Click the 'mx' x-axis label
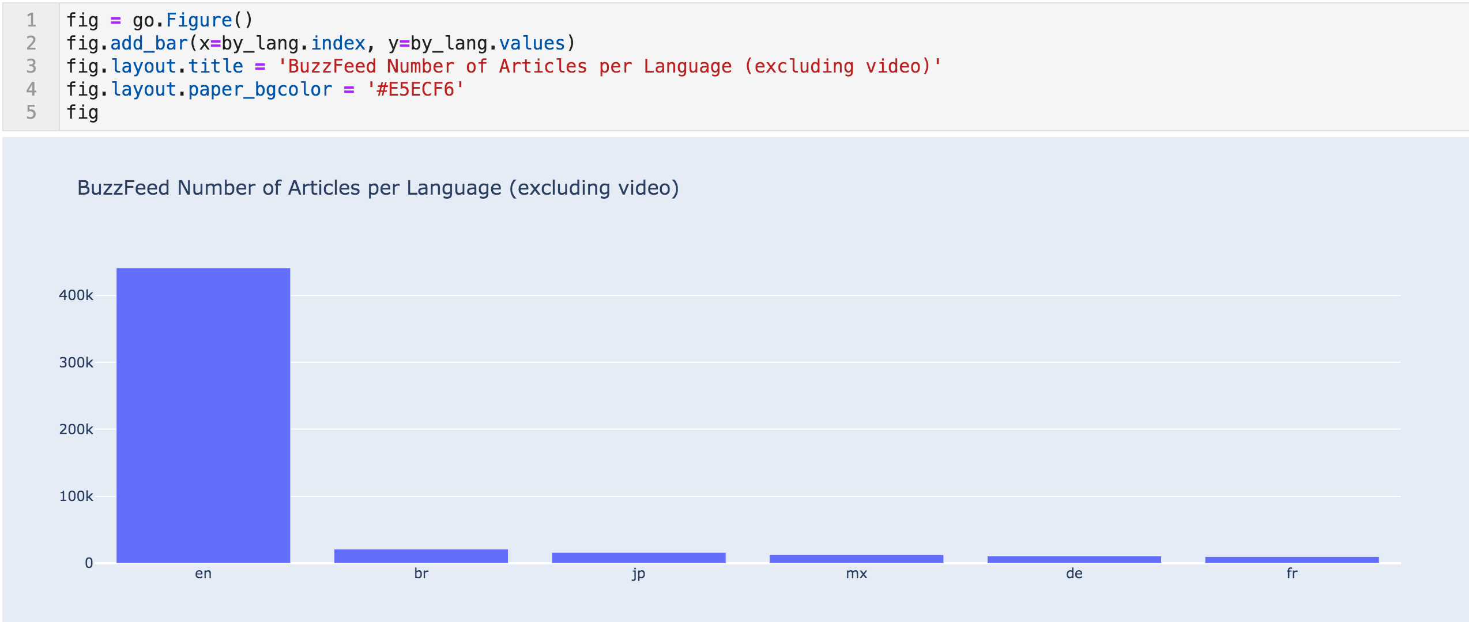Viewport: 1469px width, 622px height. [x=856, y=574]
